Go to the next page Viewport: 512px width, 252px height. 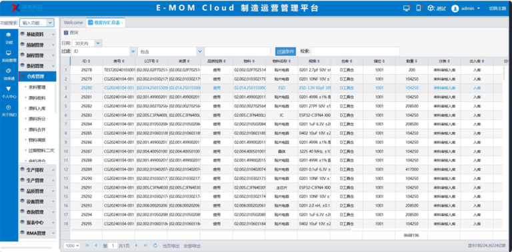(137, 245)
